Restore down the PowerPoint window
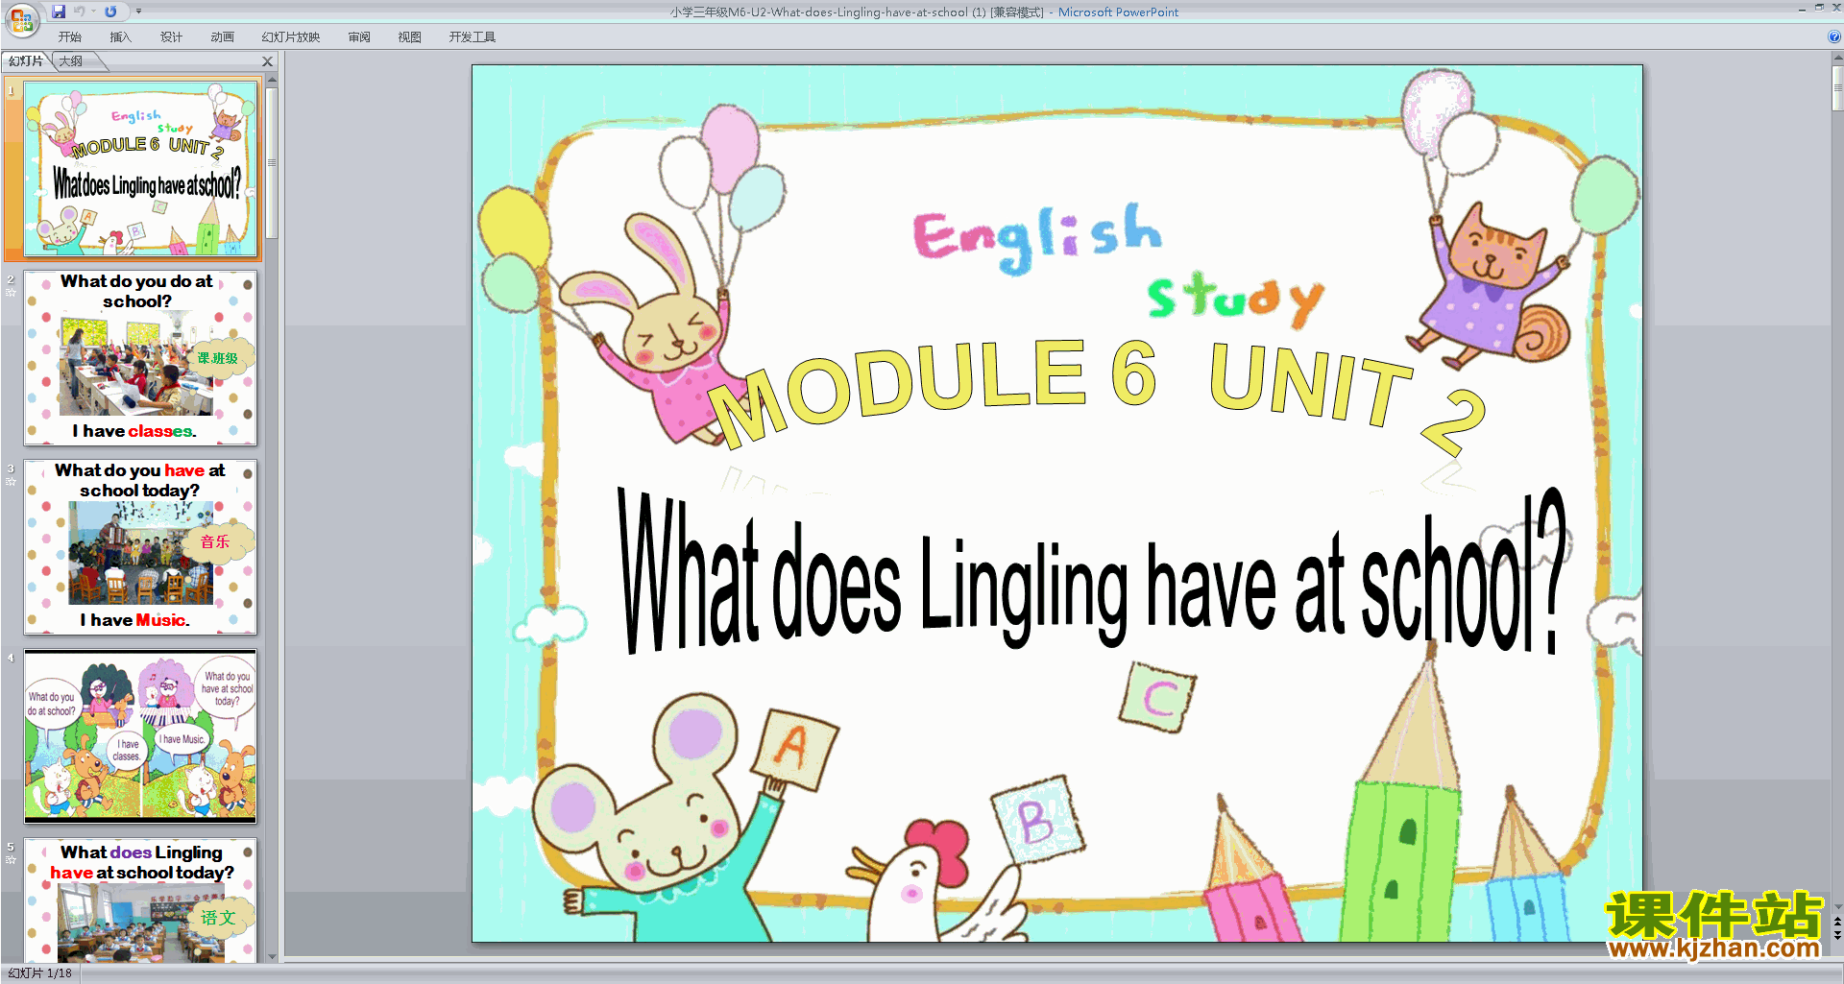 coord(1819,8)
